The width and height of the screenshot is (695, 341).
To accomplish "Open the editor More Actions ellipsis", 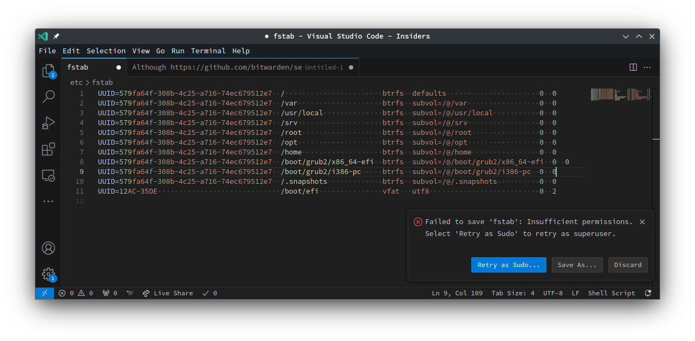I will click(647, 67).
